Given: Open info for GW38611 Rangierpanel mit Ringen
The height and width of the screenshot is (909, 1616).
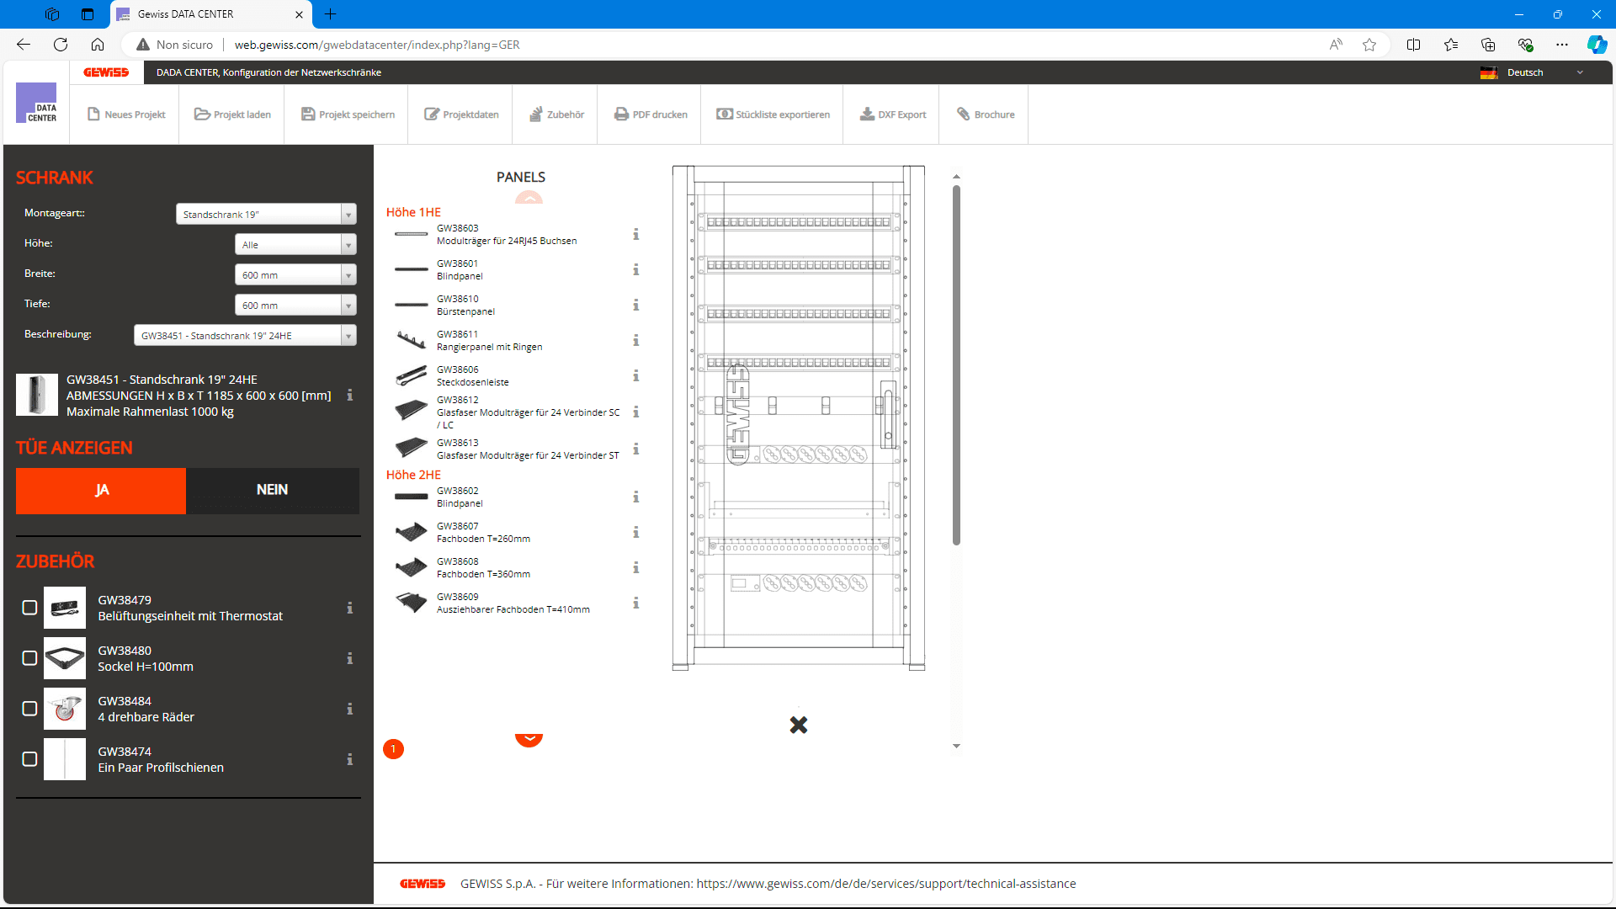Looking at the screenshot, I should pyautogui.click(x=636, y=341).
